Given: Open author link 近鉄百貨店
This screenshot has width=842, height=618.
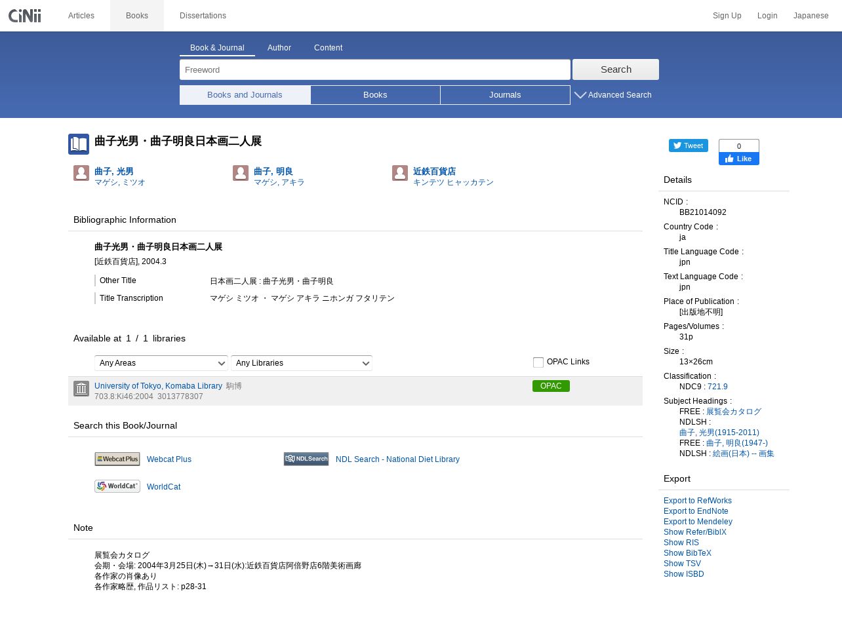Looking at the screenshot, I should [434, 172].
